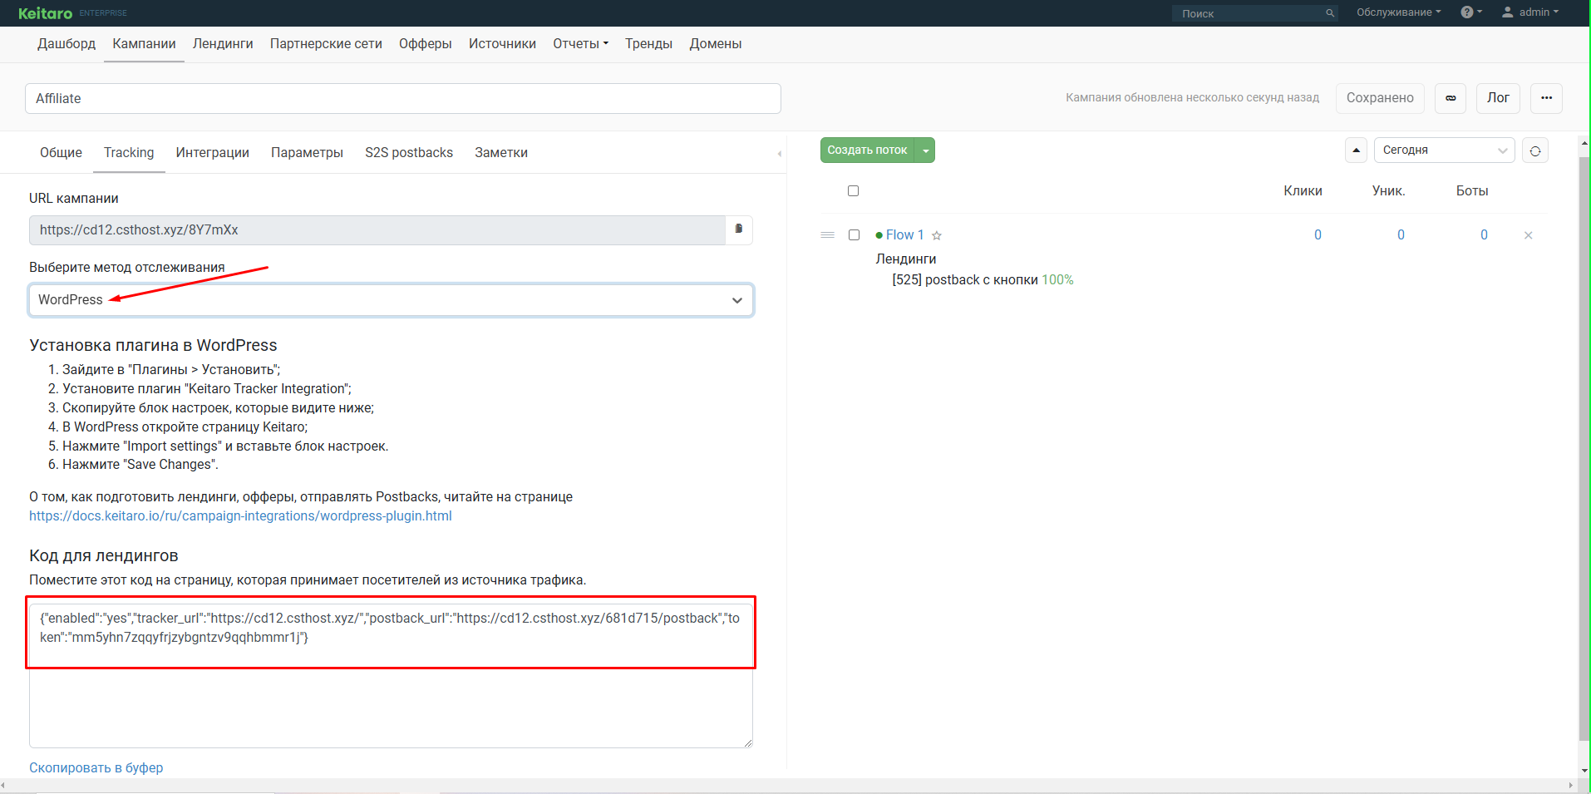Switch to the Интеграции tab

click(x=213, y=153)
